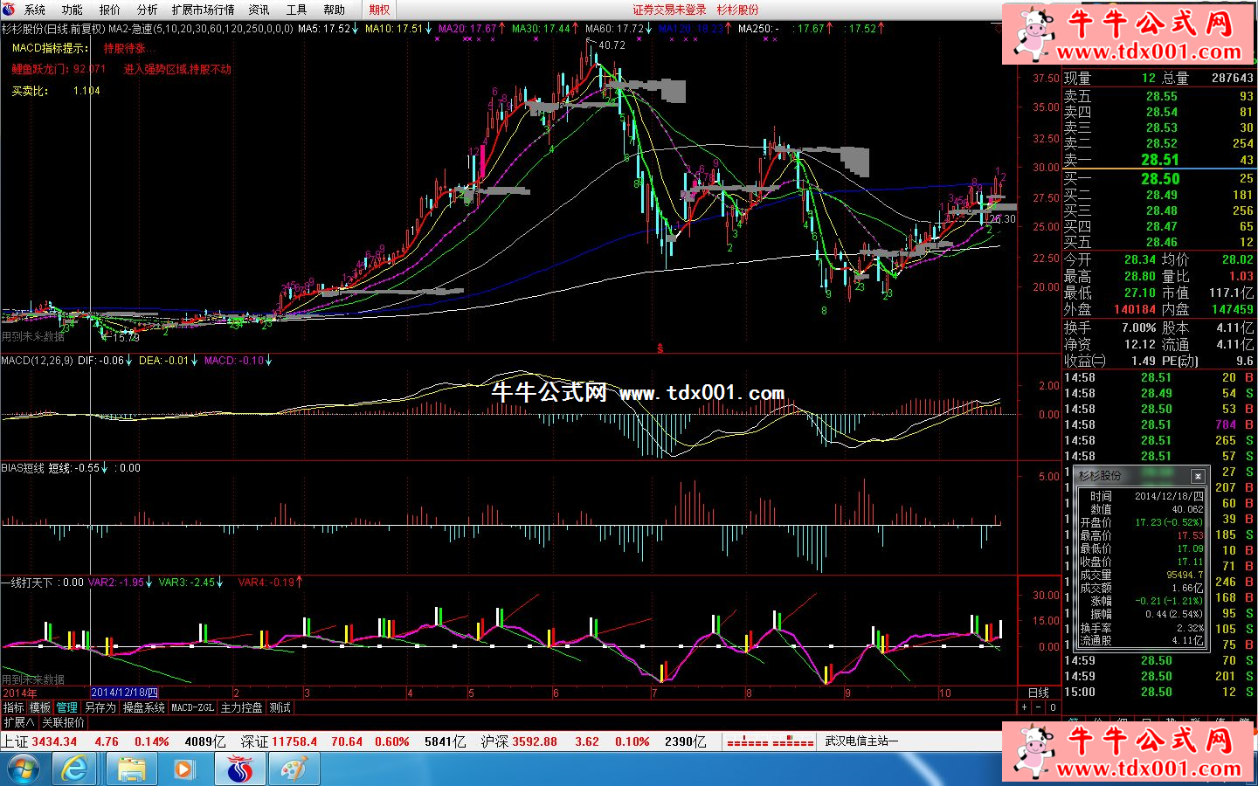Click the 证券交易未登录 login link

click(669, 10)
